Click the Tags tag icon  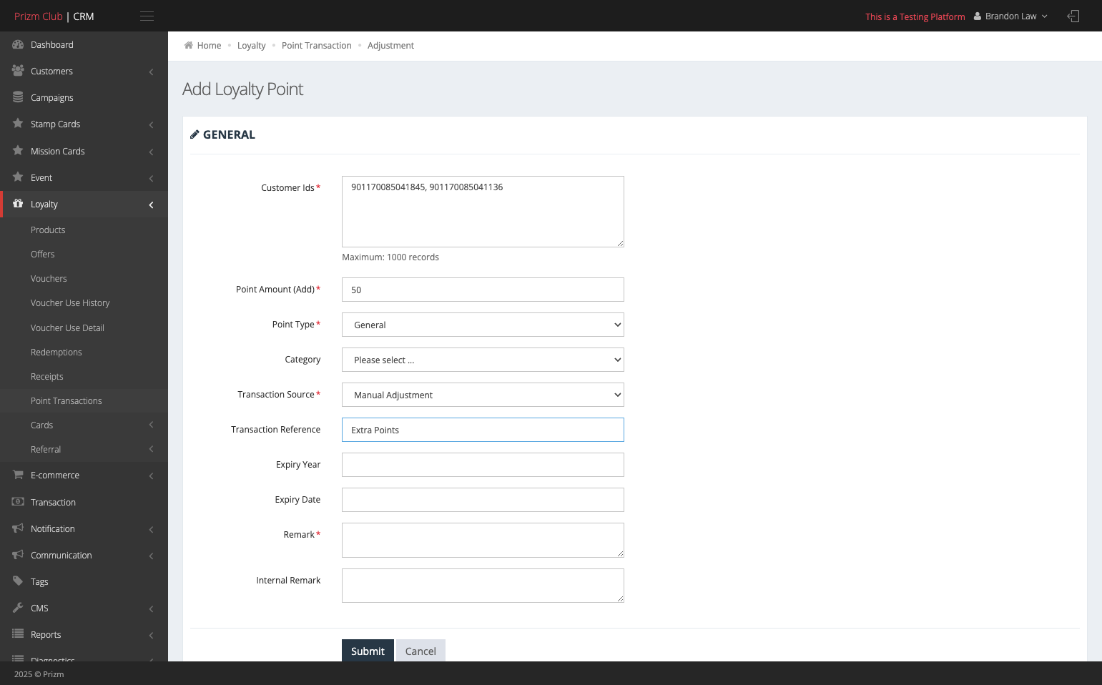(x=18, y=581)
